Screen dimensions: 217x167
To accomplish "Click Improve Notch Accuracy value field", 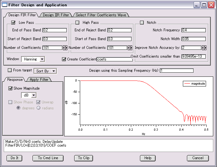I will [191, 48].
